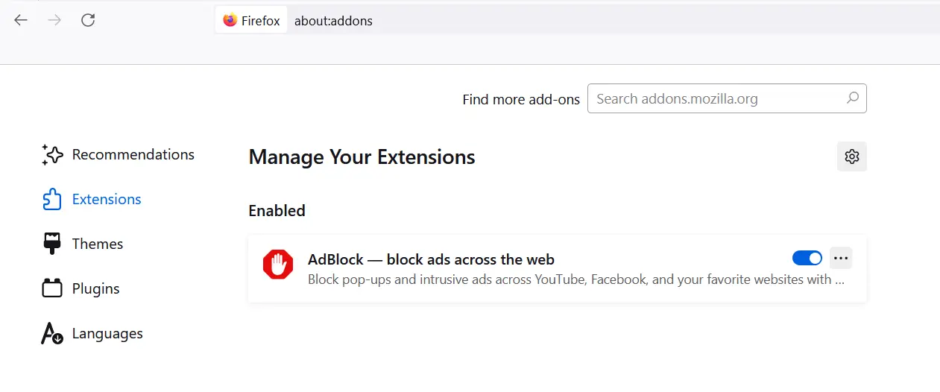The height and width of the screenshot is (392, 940).
Task: Click the Extensions puzzle piece icon
Action: pos(52,200)
